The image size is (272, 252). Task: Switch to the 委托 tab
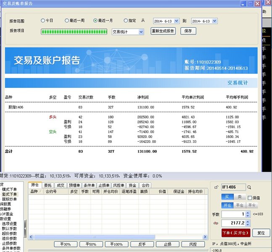48,185
